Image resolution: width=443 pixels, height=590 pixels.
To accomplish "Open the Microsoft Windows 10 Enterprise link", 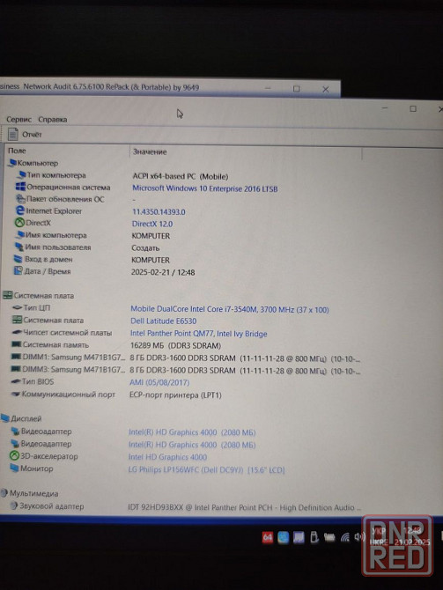I will (x=204, y=188).
